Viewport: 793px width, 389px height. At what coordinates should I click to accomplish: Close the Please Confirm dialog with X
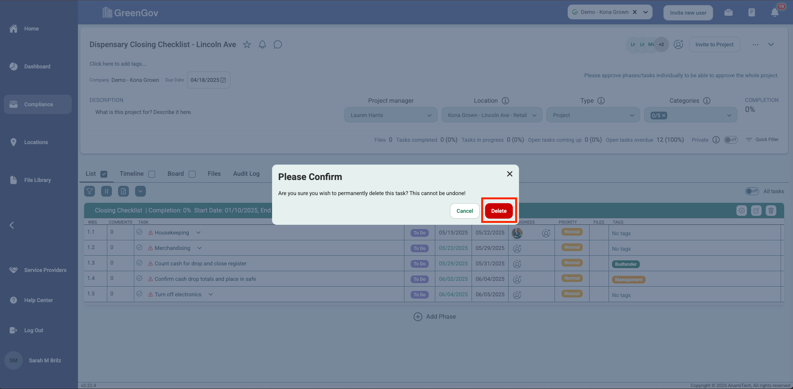pos(510,174)
